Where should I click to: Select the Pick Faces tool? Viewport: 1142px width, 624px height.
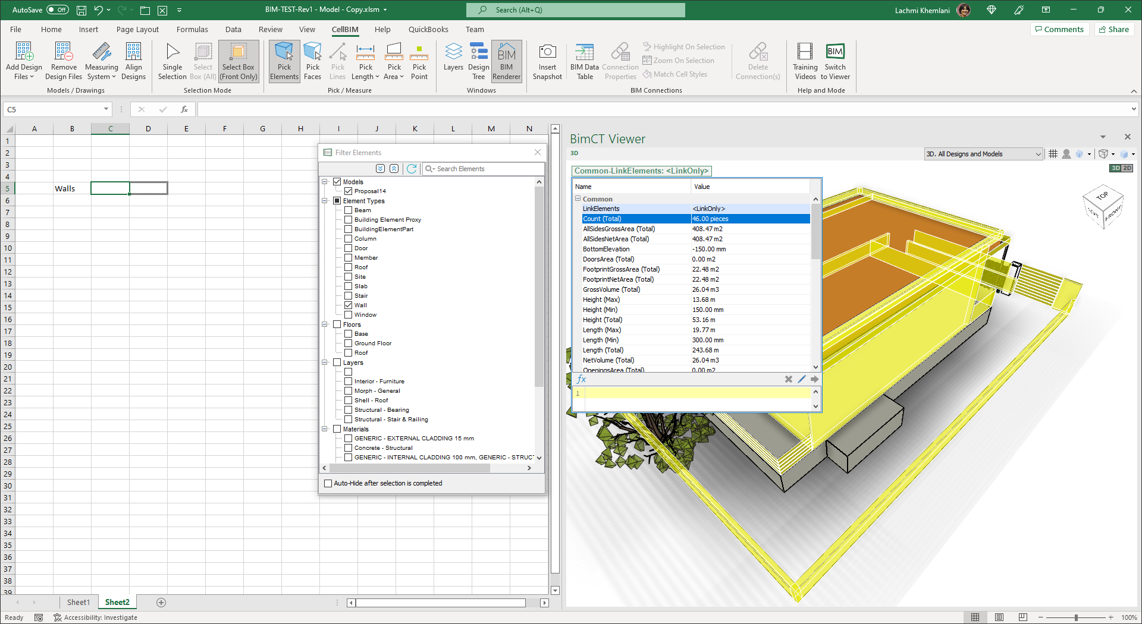click(x=313, y=61)
